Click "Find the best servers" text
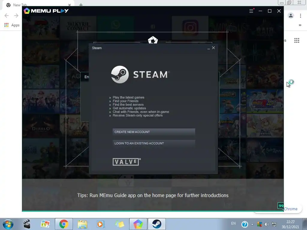This screenshot has height=230, width=307. pyautogui.click(x=128, y=105)
